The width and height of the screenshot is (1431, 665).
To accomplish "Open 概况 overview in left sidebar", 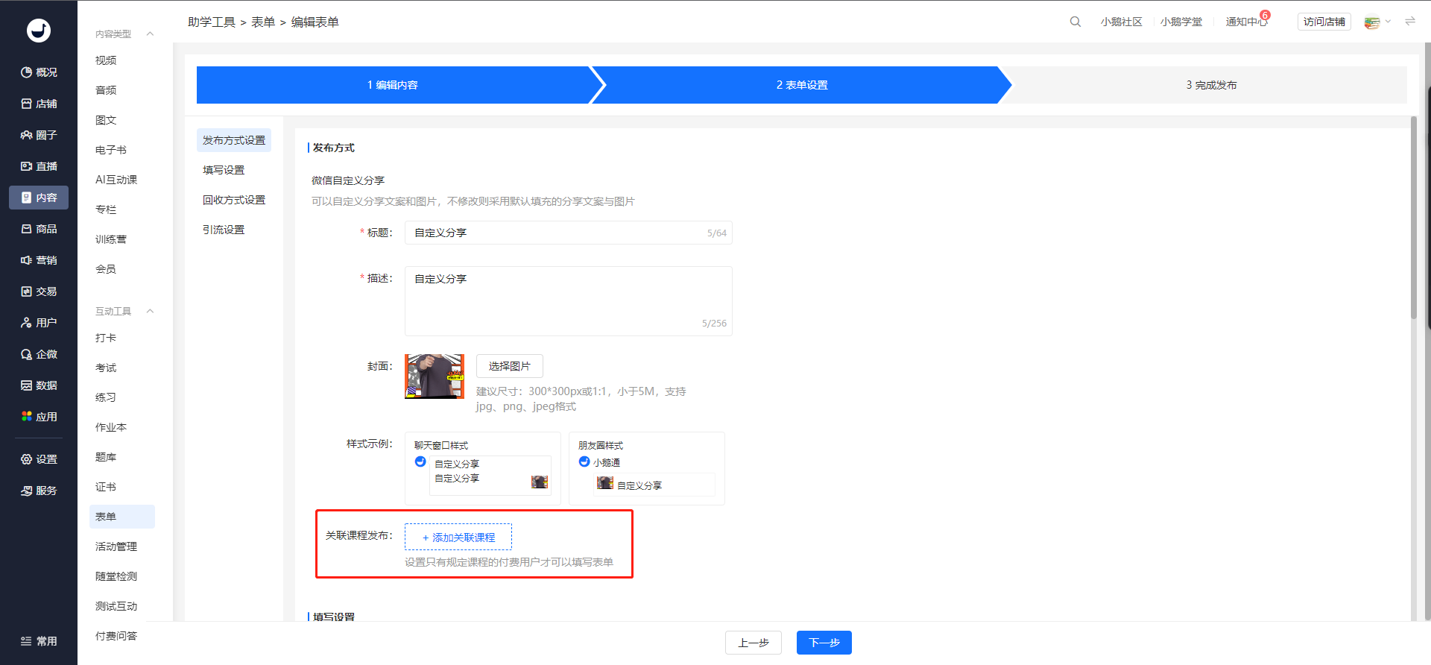I will pyautogui.click(x=39, y=72).
